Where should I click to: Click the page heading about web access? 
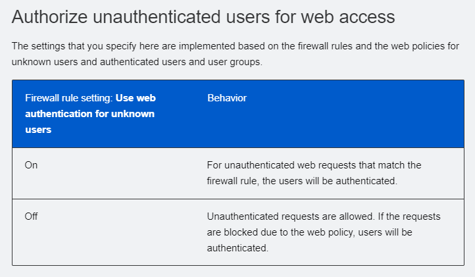tap(203, 16)
